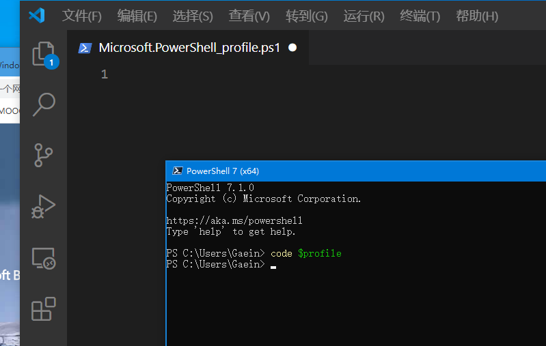Open the Search view in activity bar

44,104
